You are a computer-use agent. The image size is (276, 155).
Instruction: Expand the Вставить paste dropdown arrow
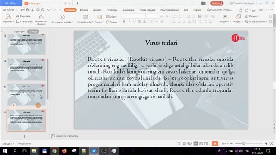[13, 22]
